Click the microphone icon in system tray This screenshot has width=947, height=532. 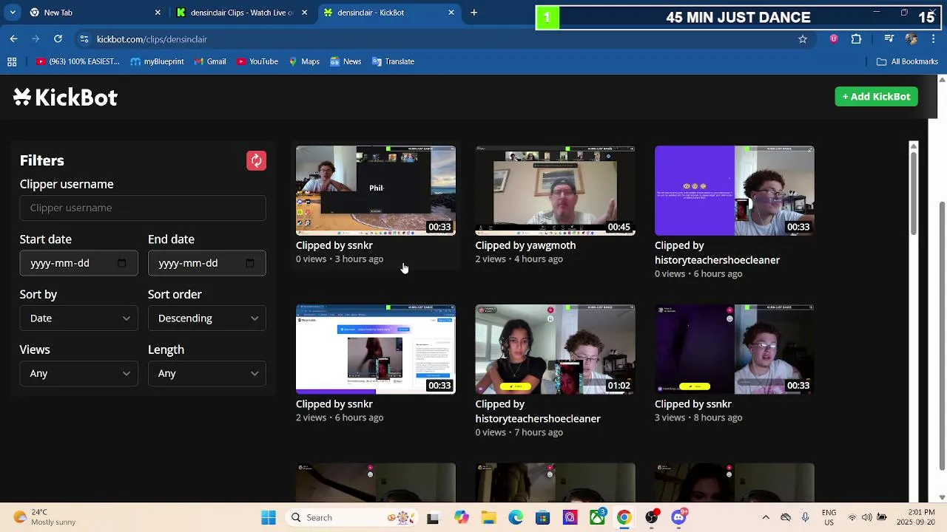pyautogui.click(x=806, y=517)
